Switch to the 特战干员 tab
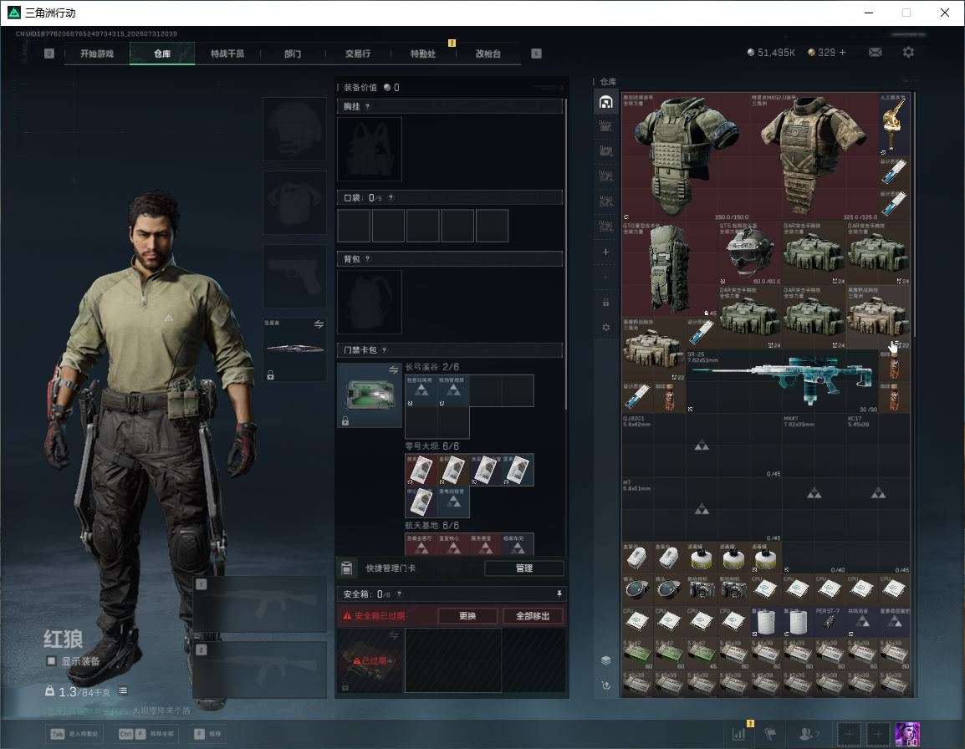Viewport: 965px width, 749px height. pyautogui.click(x=227, y=53)
